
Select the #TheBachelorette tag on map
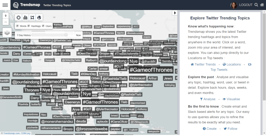pos(127,54)
